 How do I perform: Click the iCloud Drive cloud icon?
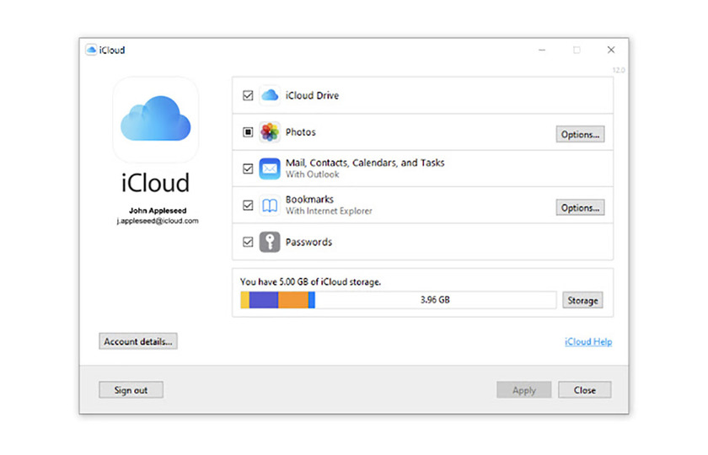[x=270, y=96]
